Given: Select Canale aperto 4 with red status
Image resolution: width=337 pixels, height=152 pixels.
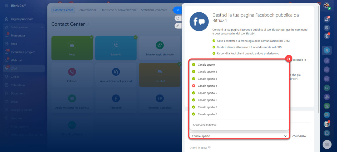Looking at the screenshot, I should 207,86.
